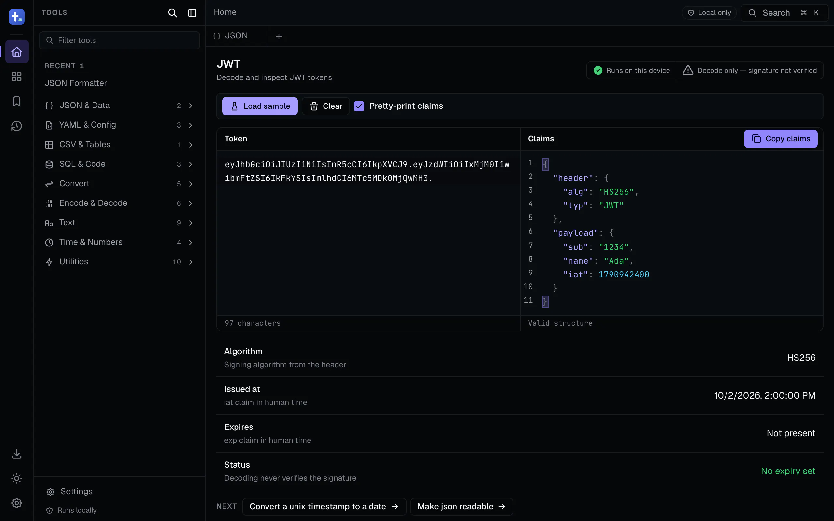Image resolution: width=834 pixels, height=521 pixels.
Task: Open Convert a unix timestamp to a date
Action: click(x=324, y=507)
